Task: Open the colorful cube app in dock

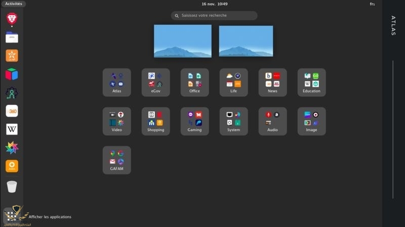Action: [x=12, y=74]
